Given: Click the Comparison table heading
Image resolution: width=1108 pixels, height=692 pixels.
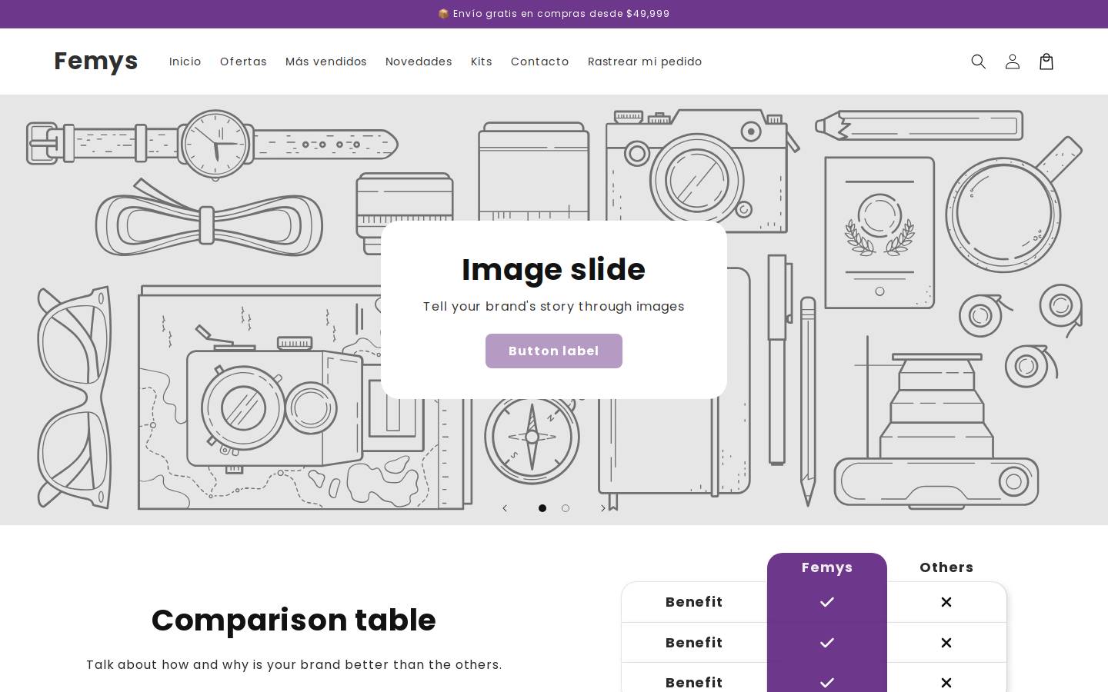Looking at the screenshot, I should coord(294,620).
